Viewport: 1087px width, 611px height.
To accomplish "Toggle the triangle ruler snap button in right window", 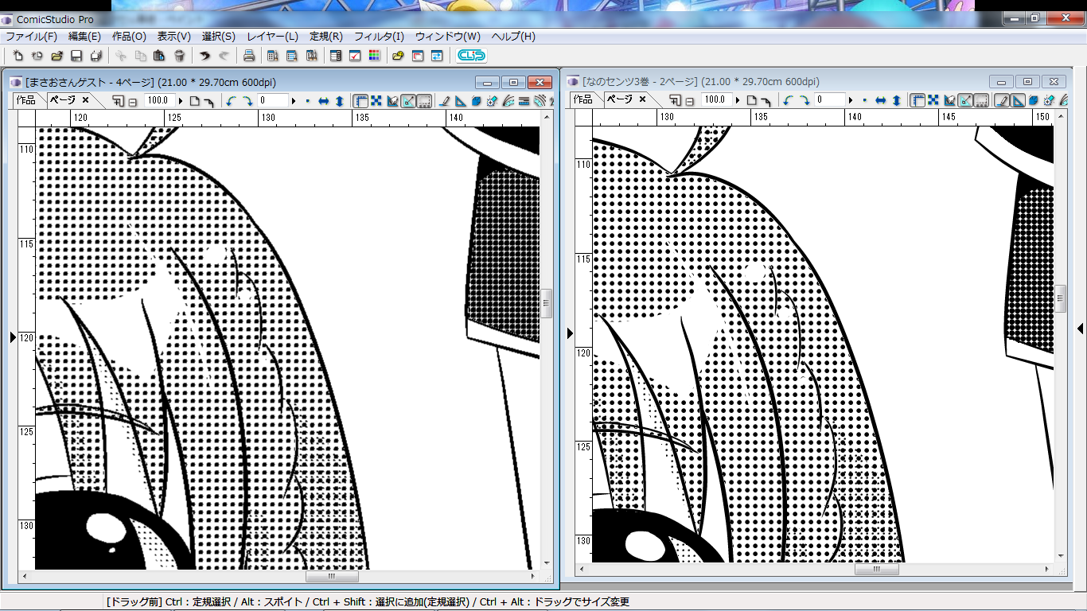I will click(1018, 100).
